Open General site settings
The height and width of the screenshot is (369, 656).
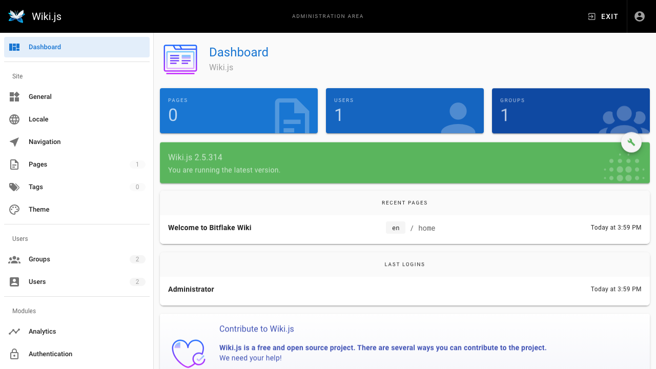[77, 97]
